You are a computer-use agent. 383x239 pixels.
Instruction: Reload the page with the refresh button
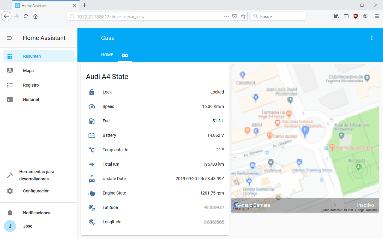[x=26, y=16]
